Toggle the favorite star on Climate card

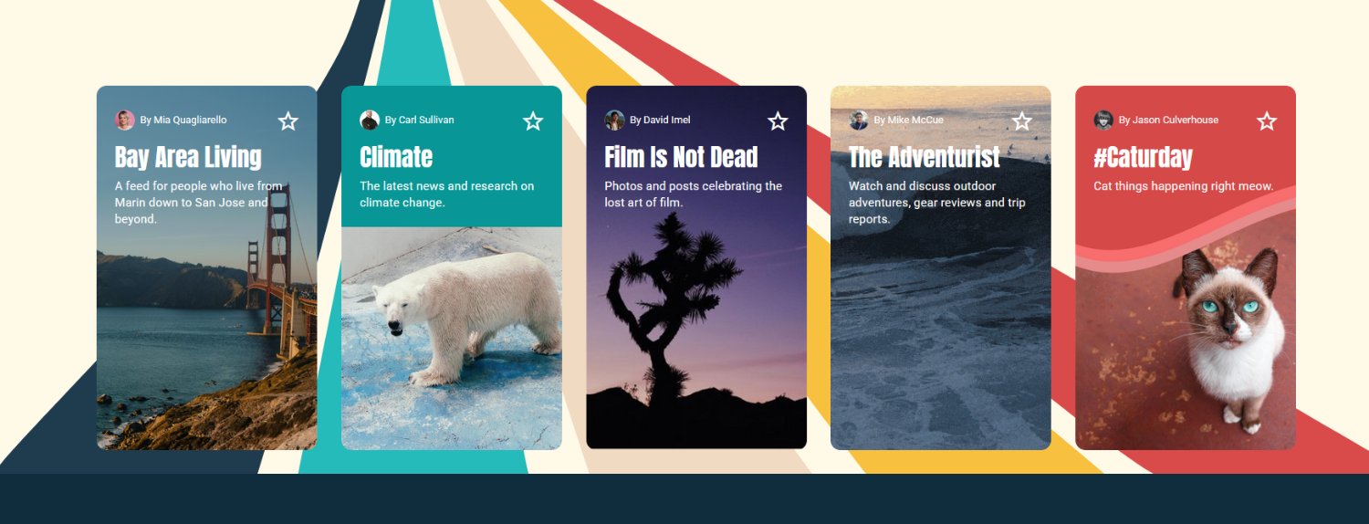(533, 121)
